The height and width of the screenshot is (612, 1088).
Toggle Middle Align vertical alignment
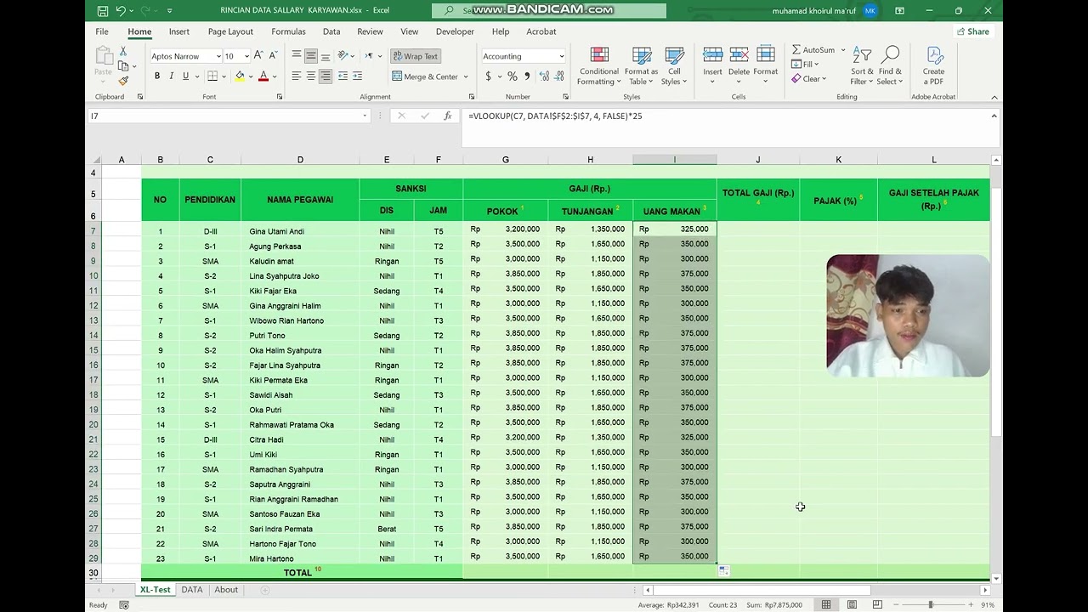point(311,56)
